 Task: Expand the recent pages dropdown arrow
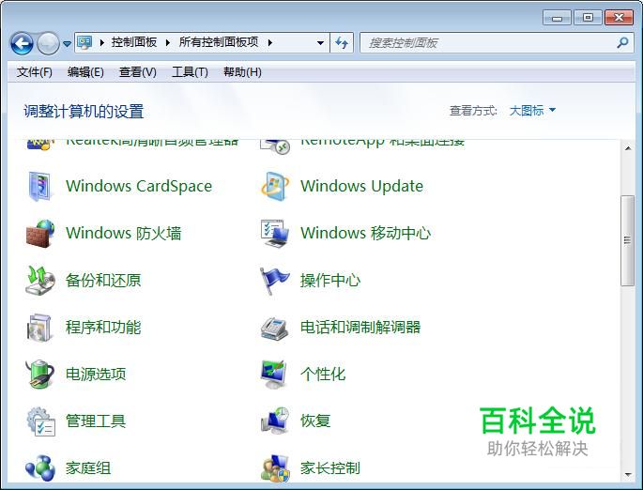pyautogui.click(x=67, y=43)
